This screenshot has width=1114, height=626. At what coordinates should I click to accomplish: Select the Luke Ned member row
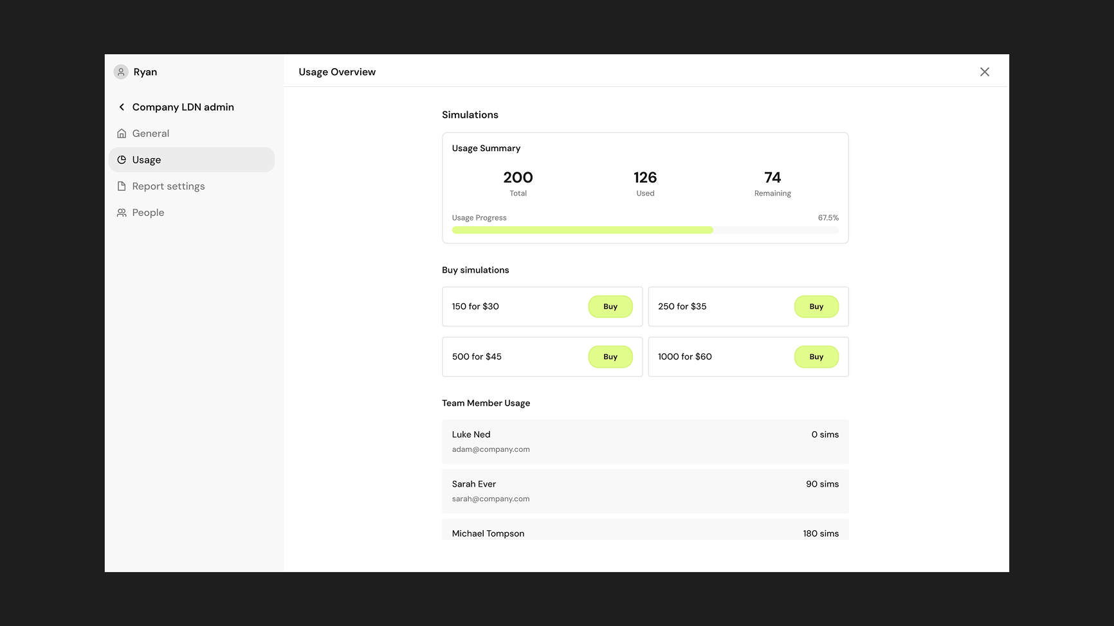click(645, 442)
